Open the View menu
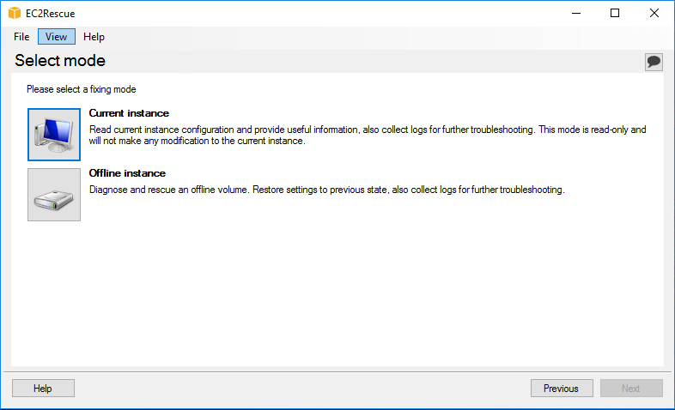Image resolution: width=675 pixels, height=410 pixels. tap(57, 37)
